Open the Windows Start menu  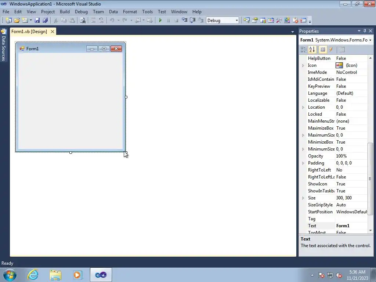[x=10, y=275]
